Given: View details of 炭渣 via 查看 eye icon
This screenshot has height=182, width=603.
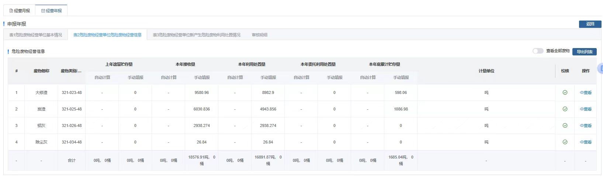Looking at the screenshot, I should pos(585,109).
